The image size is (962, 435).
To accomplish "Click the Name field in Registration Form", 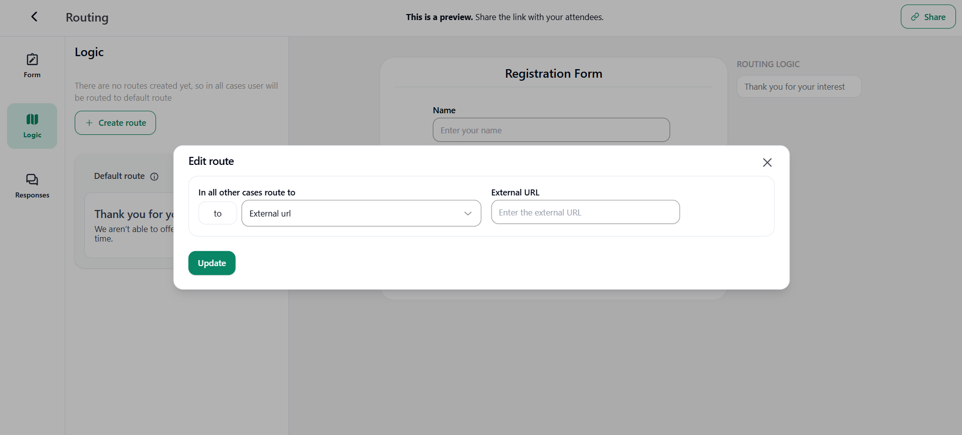I will (x=551, y=130).
